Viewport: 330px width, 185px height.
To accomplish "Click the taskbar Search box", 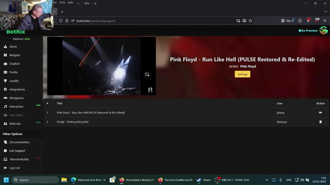I will point(35,180).
